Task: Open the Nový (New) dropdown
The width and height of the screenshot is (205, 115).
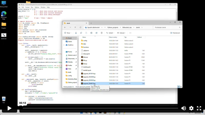Action: click(x=68, y=33)
